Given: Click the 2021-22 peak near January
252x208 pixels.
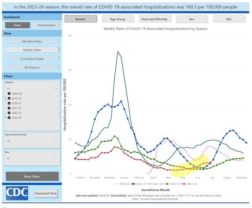Looking at the screenshot, I should [x=118, y=51].
